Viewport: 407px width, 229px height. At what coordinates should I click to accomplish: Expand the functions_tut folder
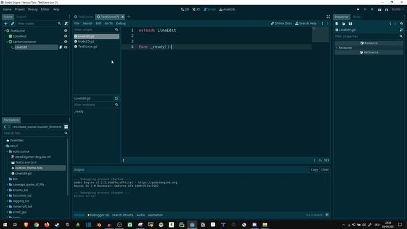pos(7,195)
